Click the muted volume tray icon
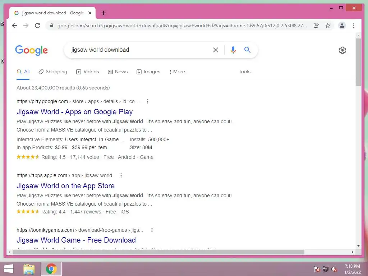 [334, 269]
